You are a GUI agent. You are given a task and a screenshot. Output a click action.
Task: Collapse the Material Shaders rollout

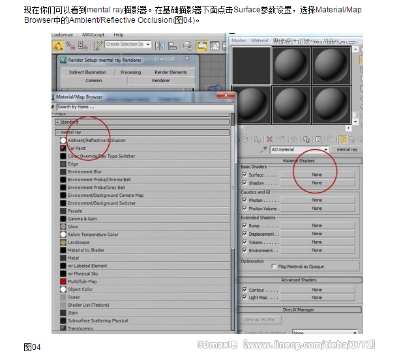point(299,161)
